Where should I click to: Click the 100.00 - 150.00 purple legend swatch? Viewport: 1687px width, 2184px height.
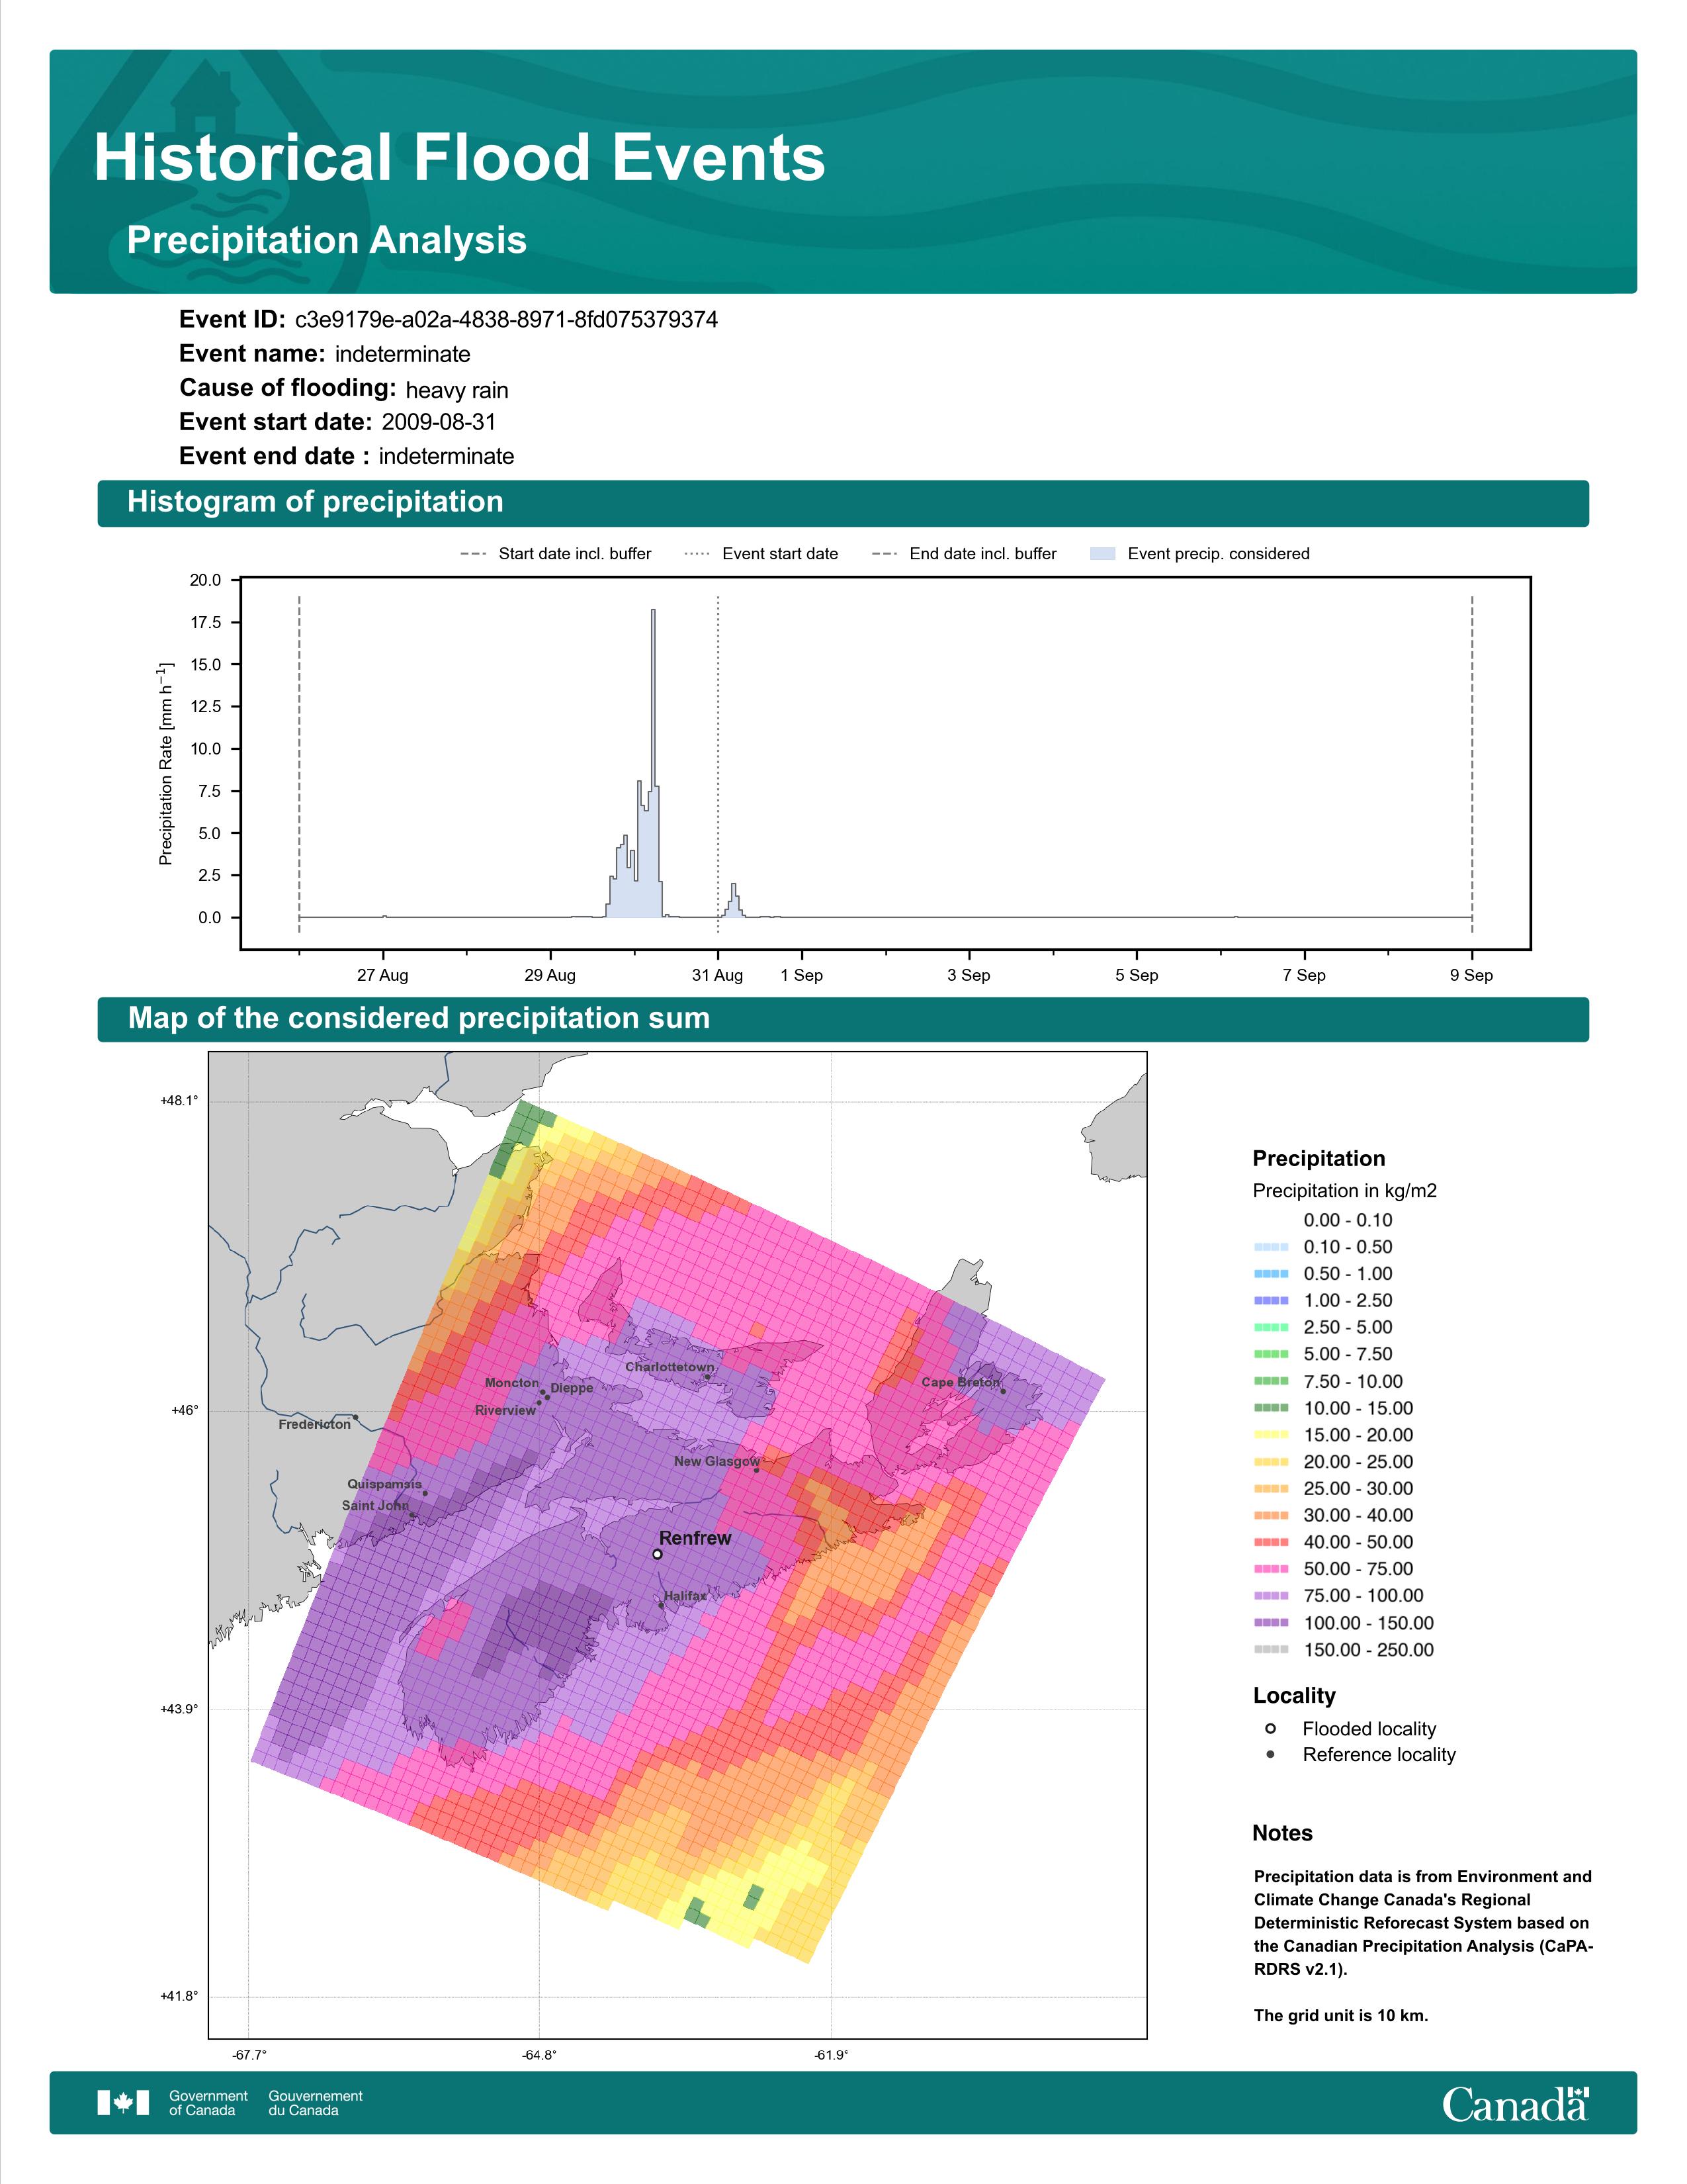pos(1272,1623)
